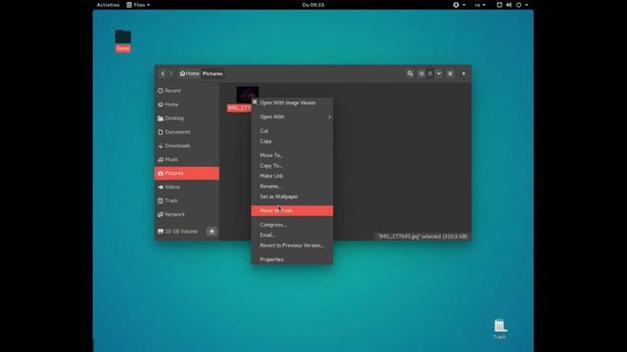This screenshot has height=352, width=627.
Task: Choose Set as Wallpaper
Action: (x=292, y=197)
